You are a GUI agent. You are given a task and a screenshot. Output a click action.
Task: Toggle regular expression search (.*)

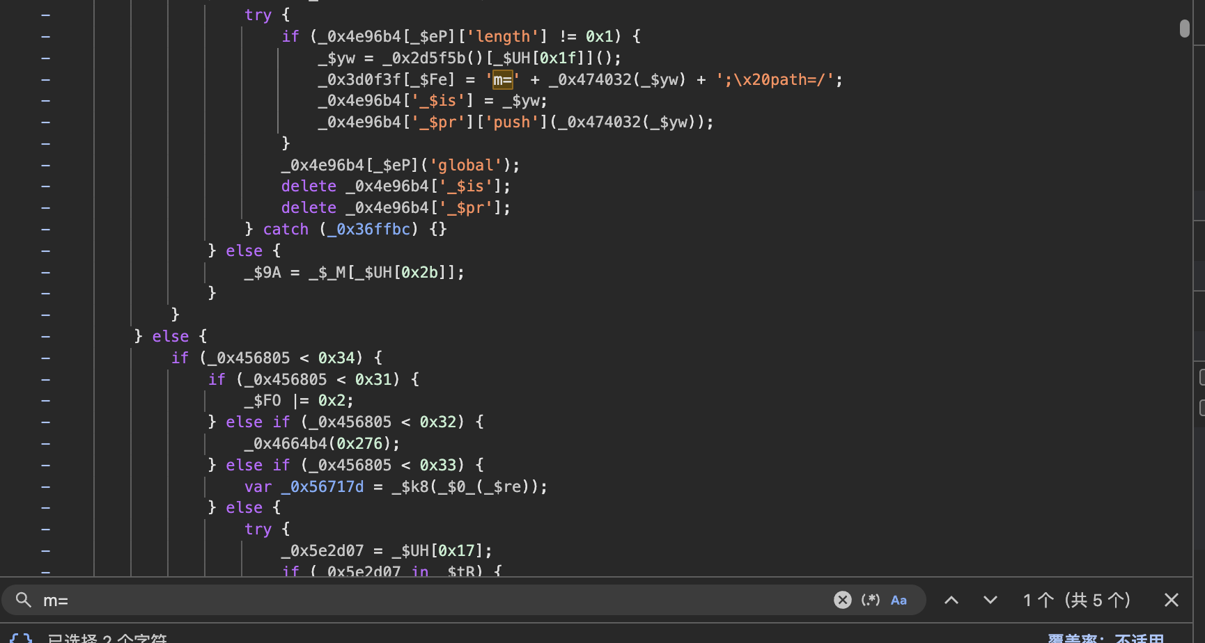[x=870, y=600]
